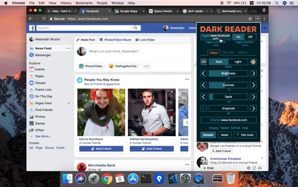This screenshot has height=187, width=298.
Task: Show next friend suggestions with arrow
Action: 187,123
